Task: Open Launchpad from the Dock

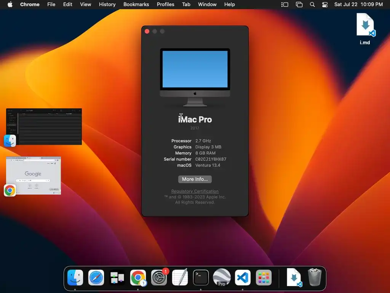Action: (x=264, y=278)
